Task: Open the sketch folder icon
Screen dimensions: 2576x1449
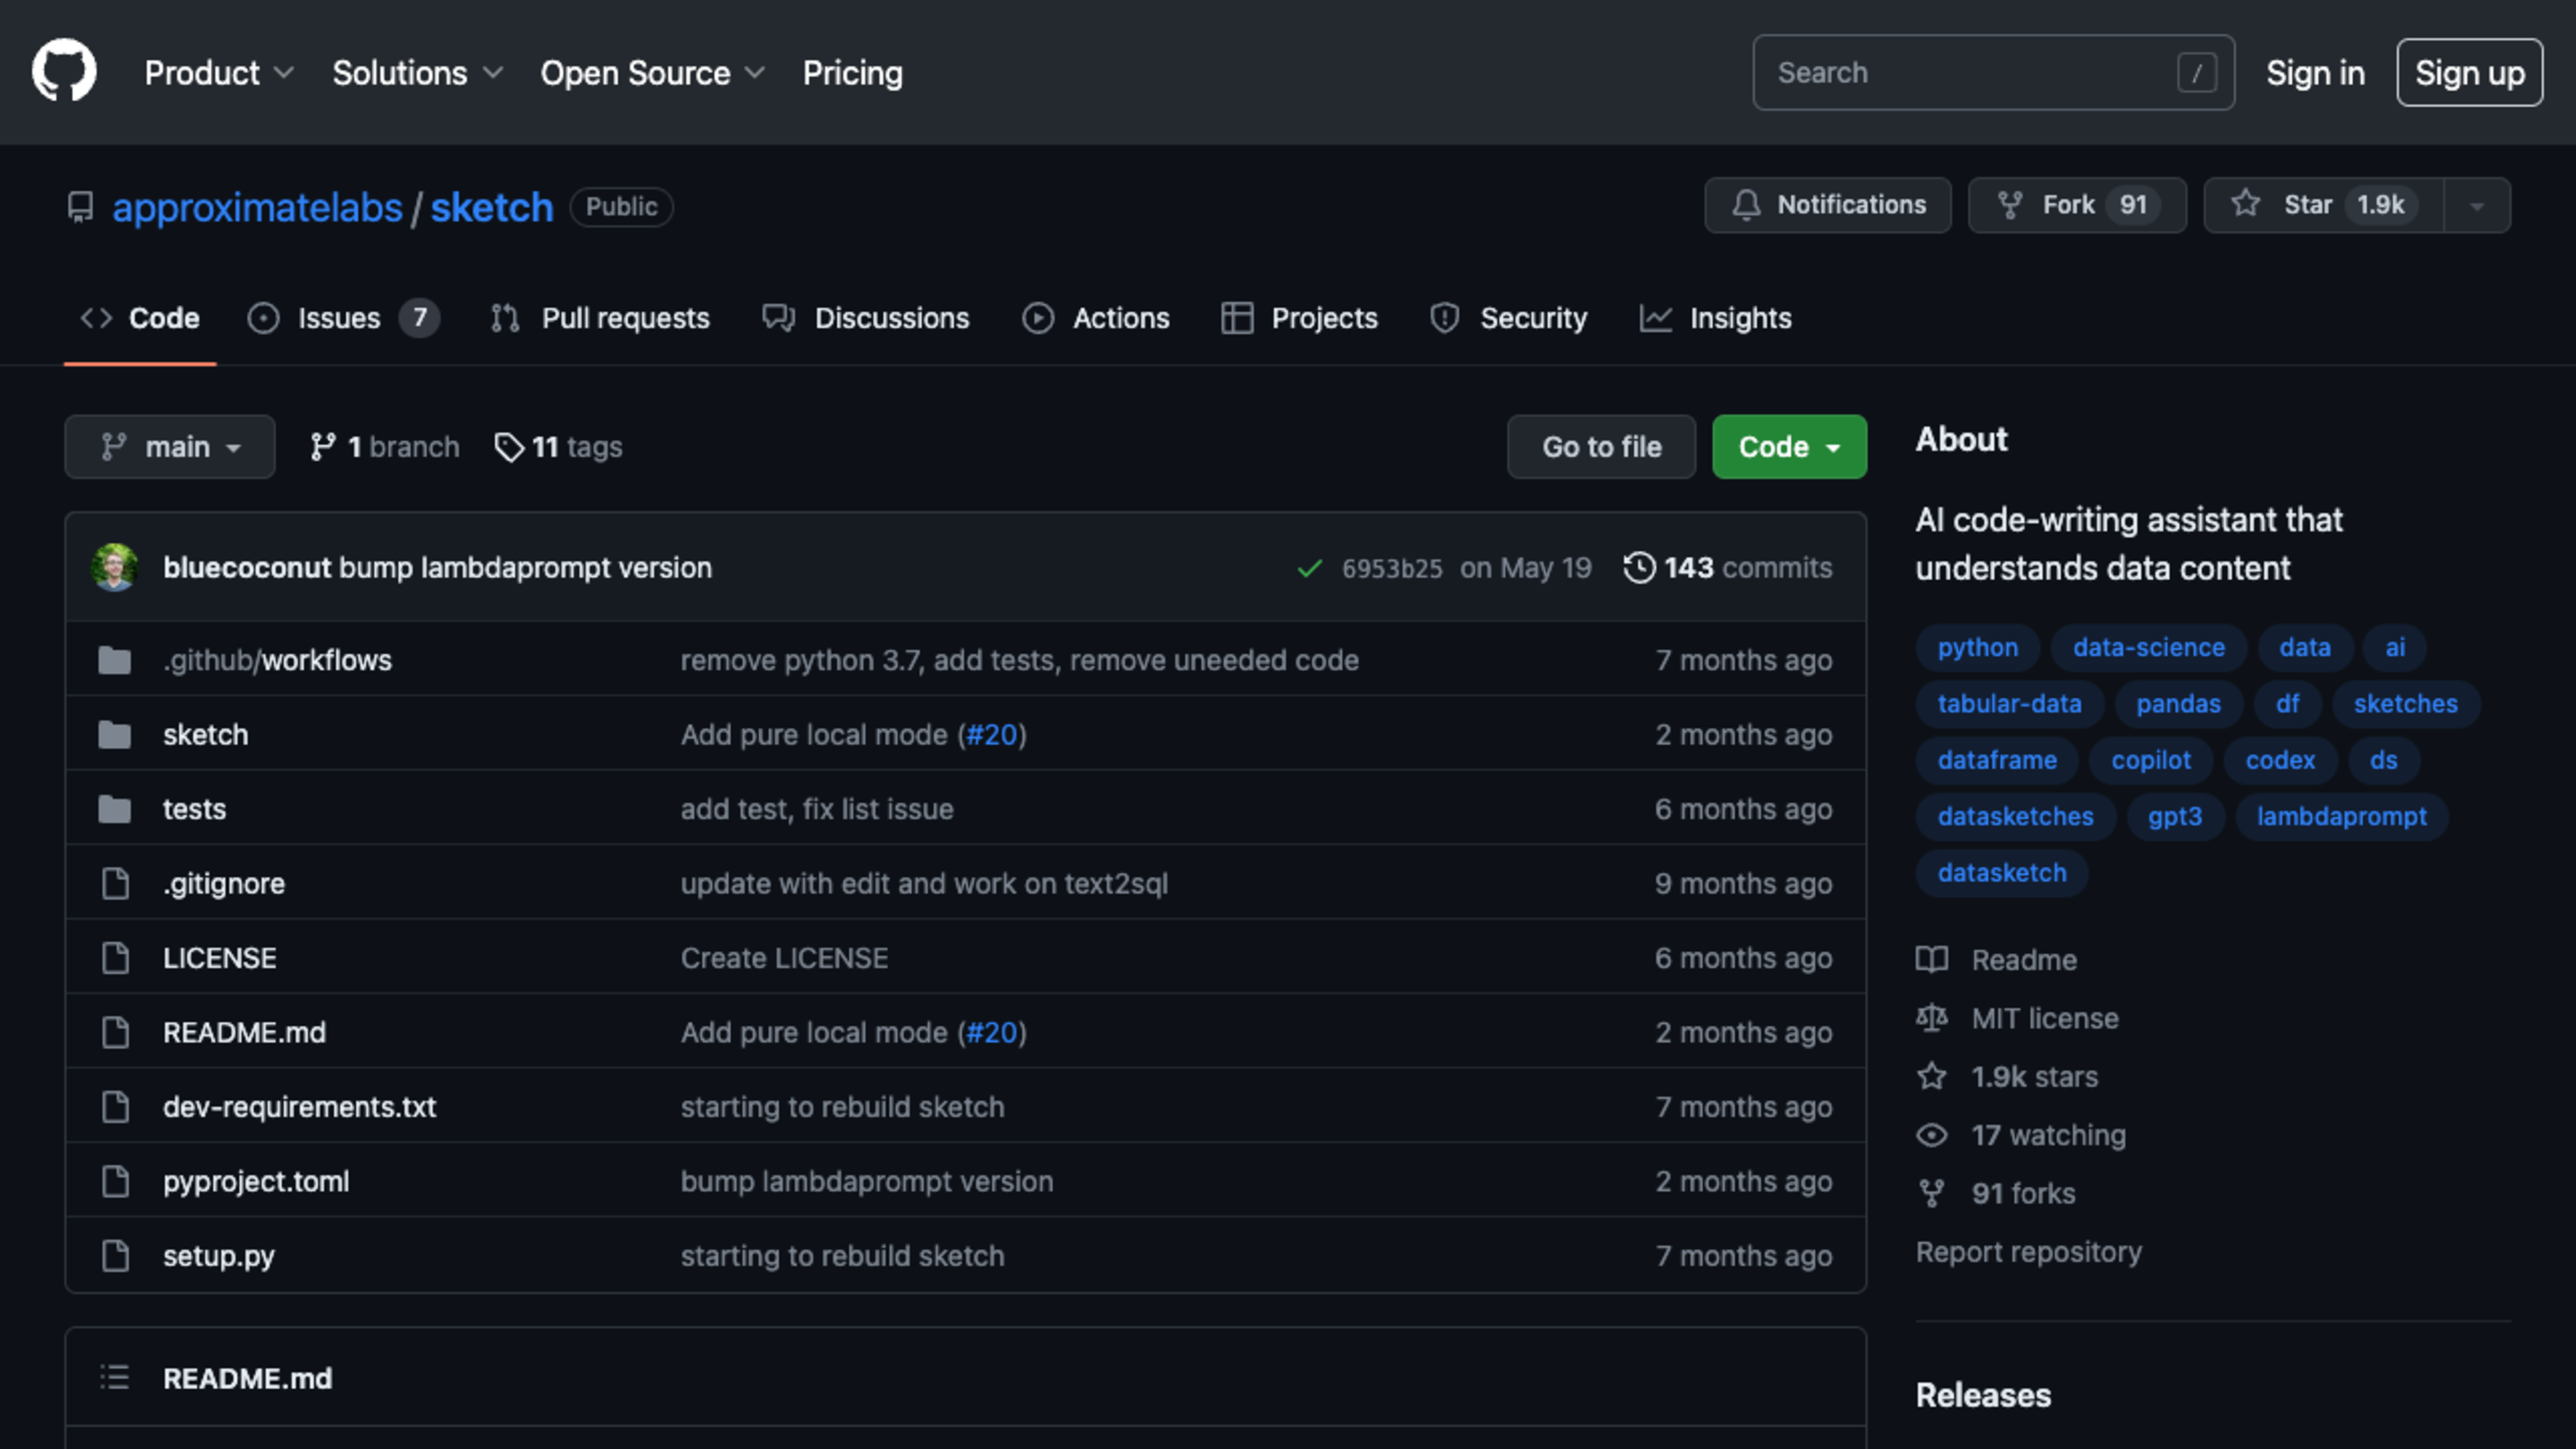Action: coord(115,735)
